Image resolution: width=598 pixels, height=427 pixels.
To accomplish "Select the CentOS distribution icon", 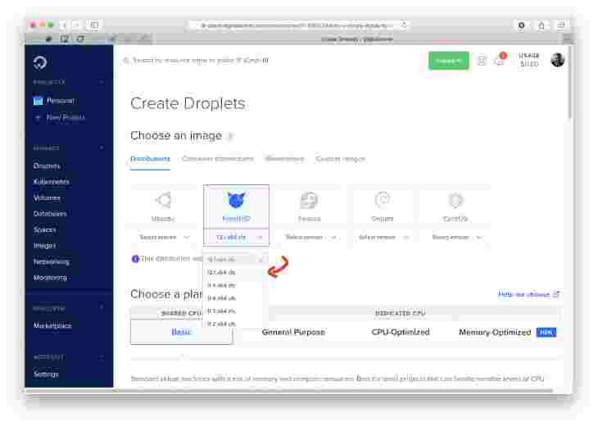I will 455,200.
